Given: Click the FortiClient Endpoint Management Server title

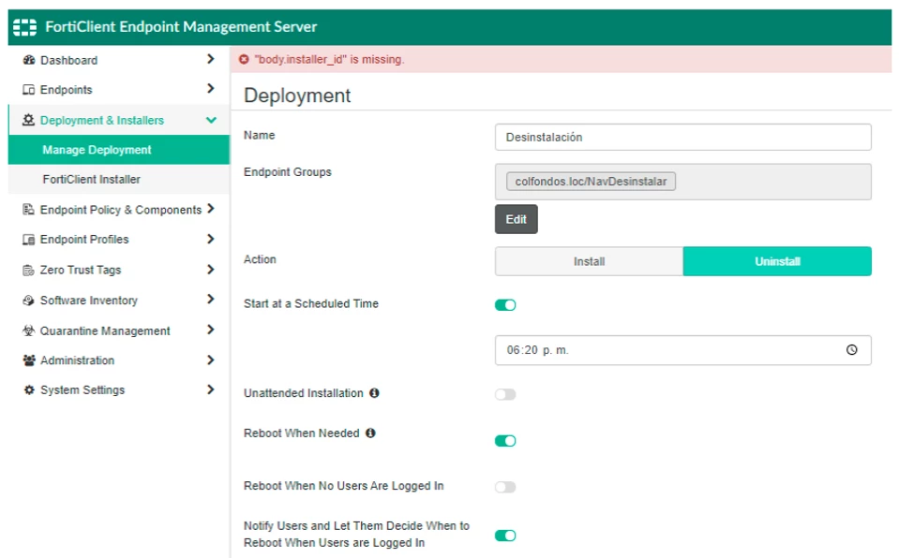Looking at the screenshot, I should [x=181, y=27].
